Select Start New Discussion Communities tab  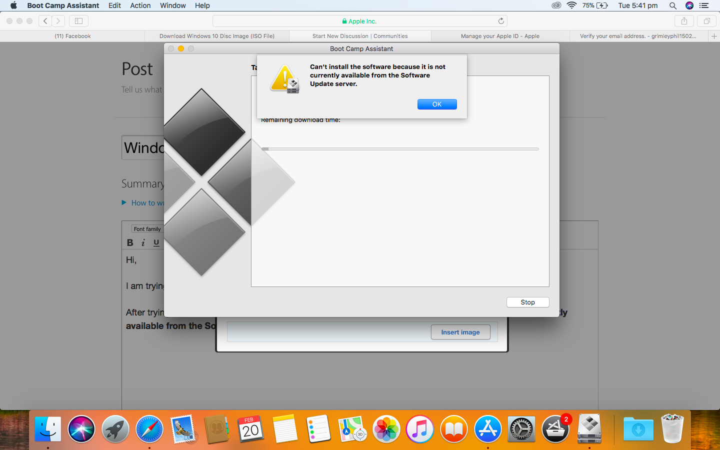point(360,36)
